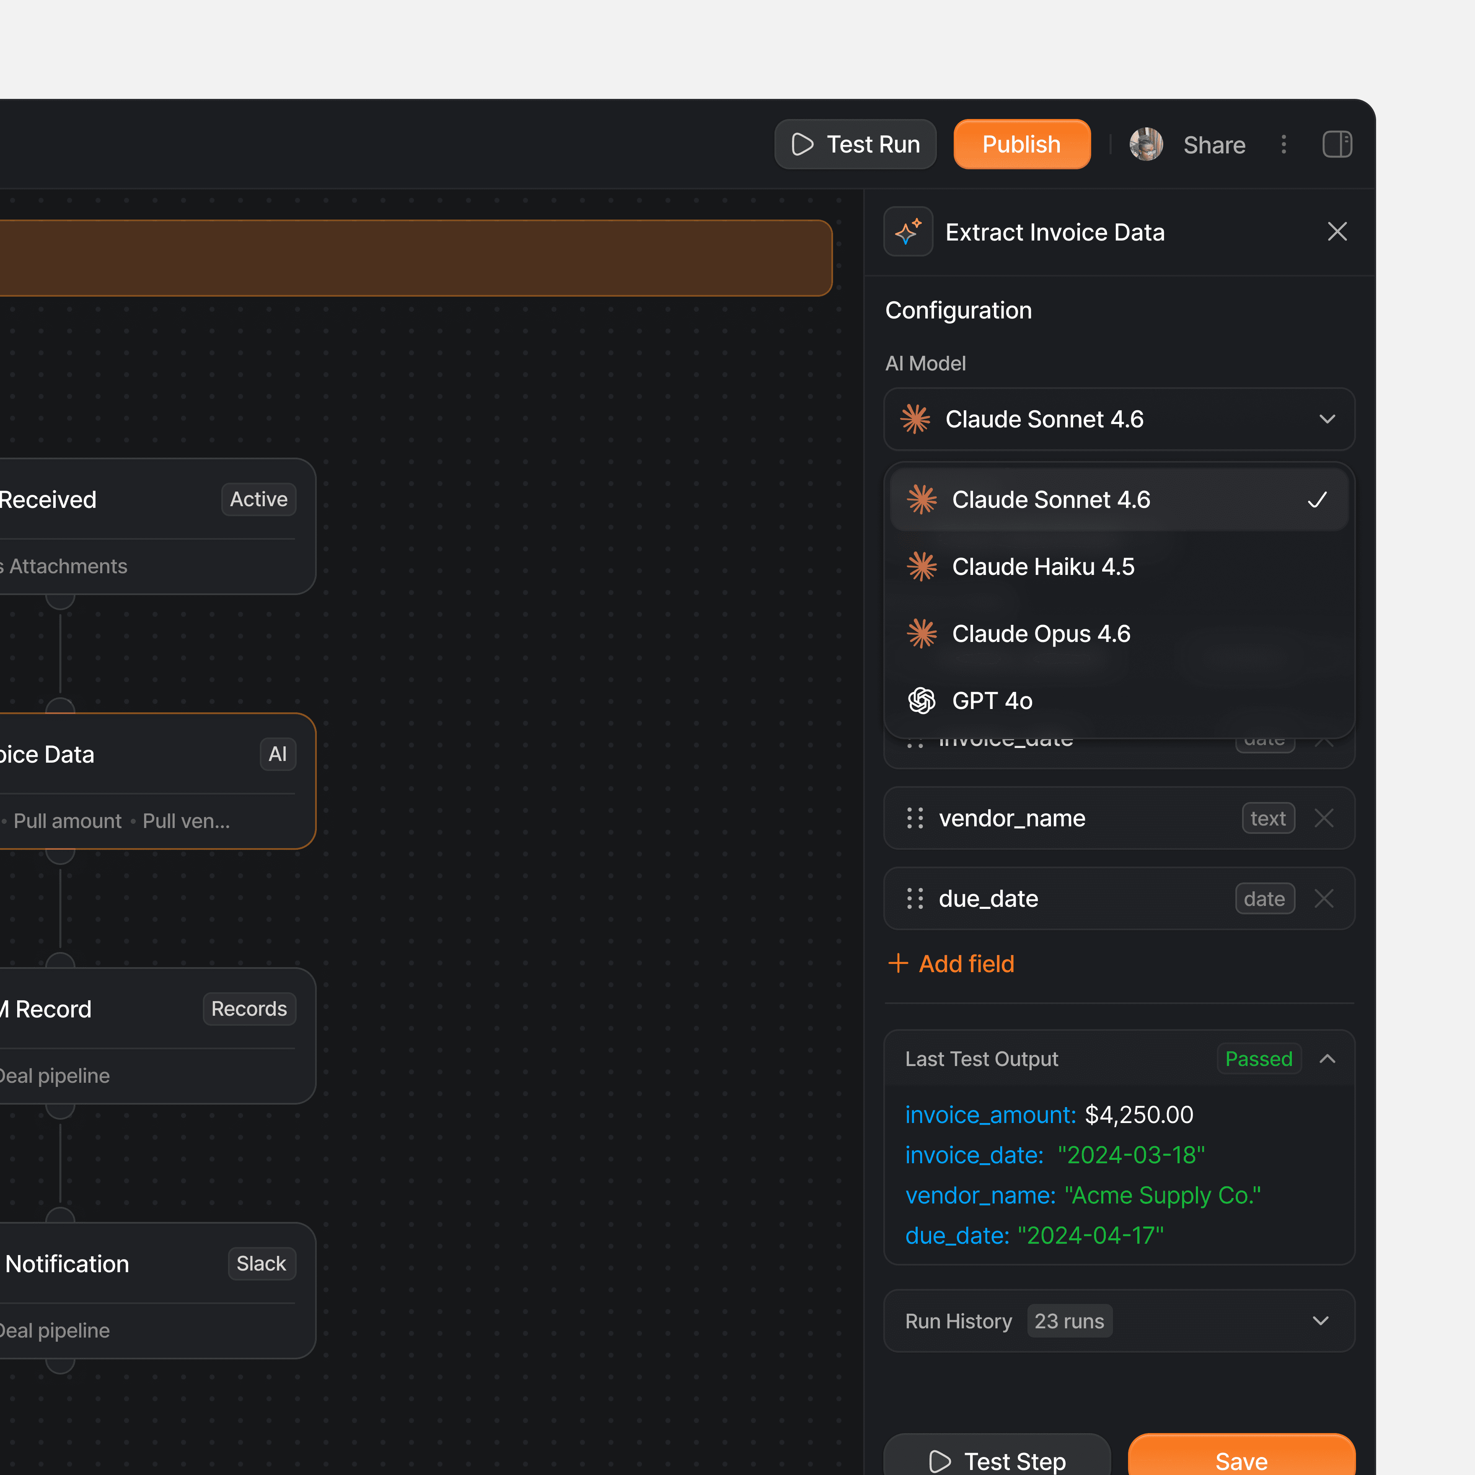Viewport: 1475px width, 1475px height.
Task: Collapse the AI Model dropdown
Action: pyautogui.click(x=1326, y=419)
